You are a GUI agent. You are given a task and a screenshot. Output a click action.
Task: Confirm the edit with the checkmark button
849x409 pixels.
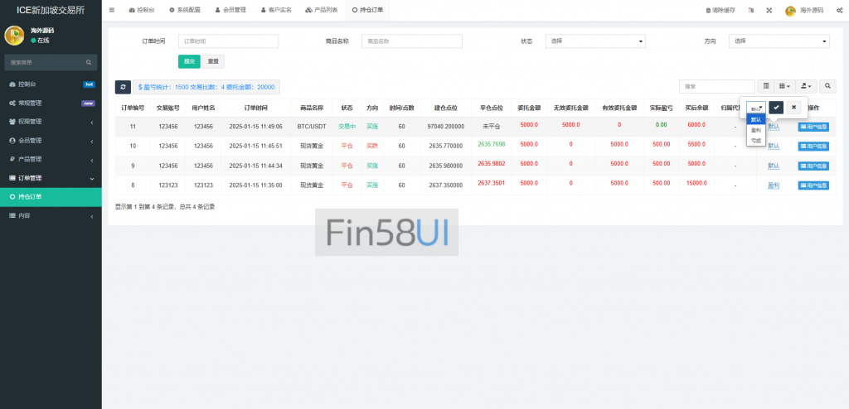tap(775, 108)
